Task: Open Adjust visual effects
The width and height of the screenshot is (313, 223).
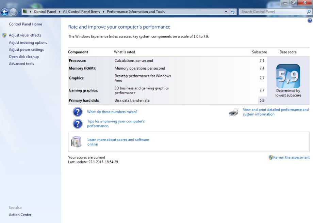Action: [x=25, y=35]
